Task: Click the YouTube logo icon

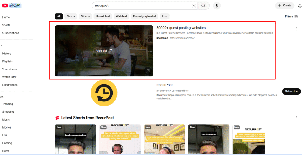Action: 5,6
